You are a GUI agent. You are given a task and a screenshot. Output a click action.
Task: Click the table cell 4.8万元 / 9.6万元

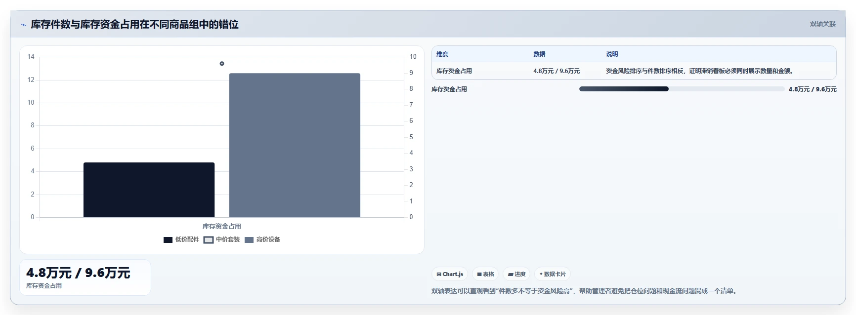(556, 71)
